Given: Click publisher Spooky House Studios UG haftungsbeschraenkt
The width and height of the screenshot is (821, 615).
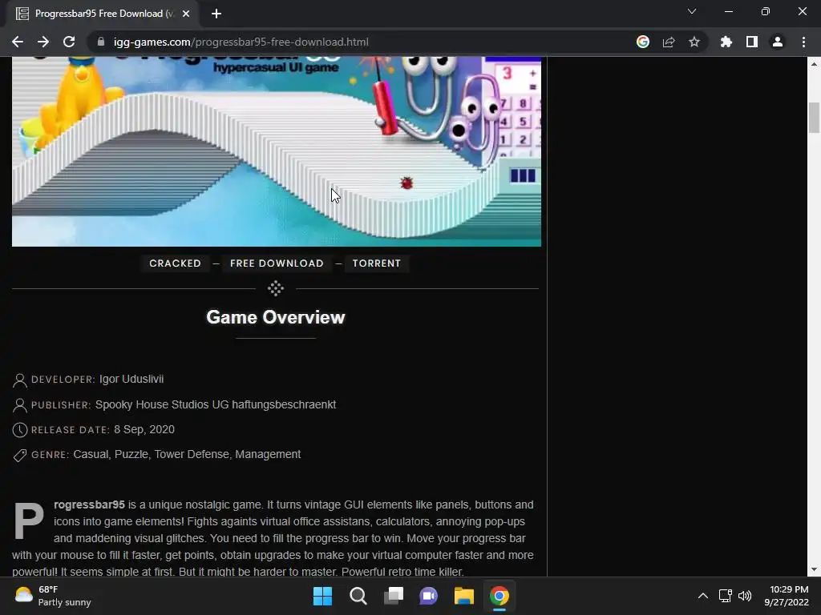Looking at the screenshot, I should pos(216,404).
